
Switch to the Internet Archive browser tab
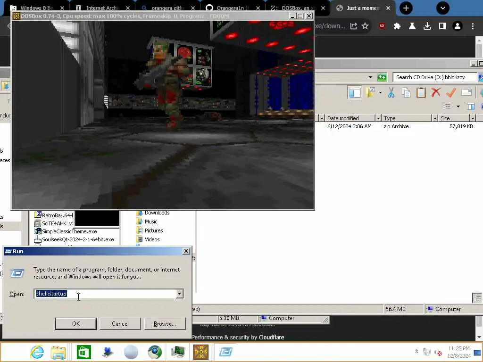102,8
